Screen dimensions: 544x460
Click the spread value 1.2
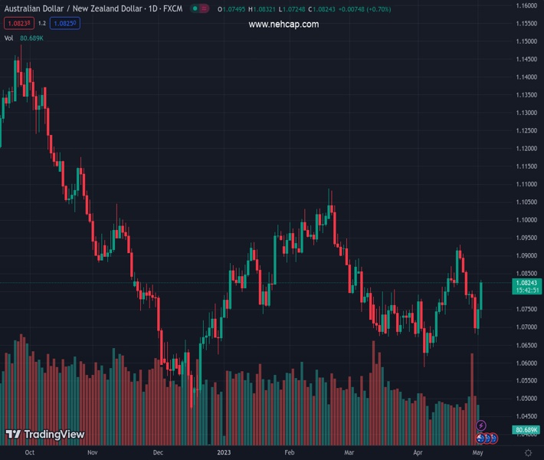42,23
